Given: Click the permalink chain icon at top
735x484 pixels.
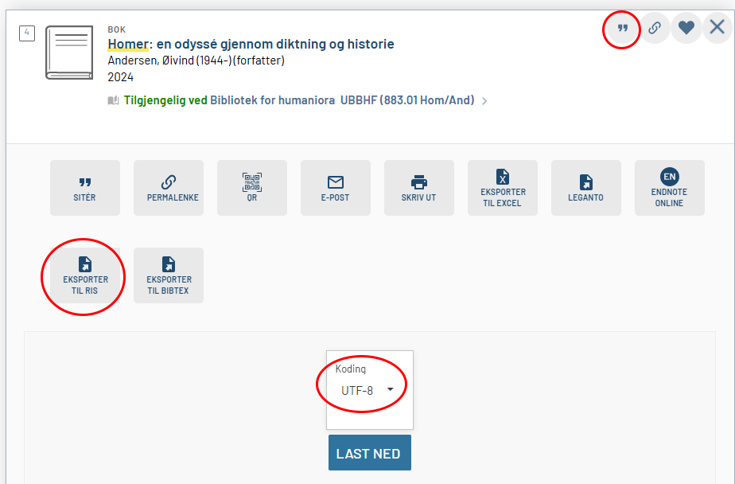Looking at the screenshot, I should point(655,28).
